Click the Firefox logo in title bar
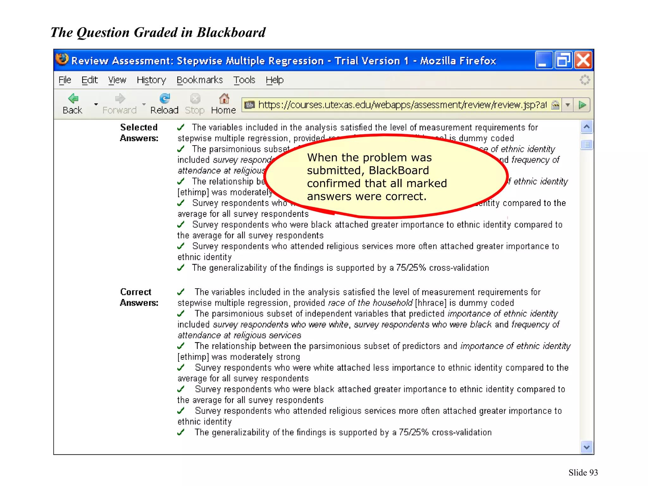648x486 pixels. 62,59
